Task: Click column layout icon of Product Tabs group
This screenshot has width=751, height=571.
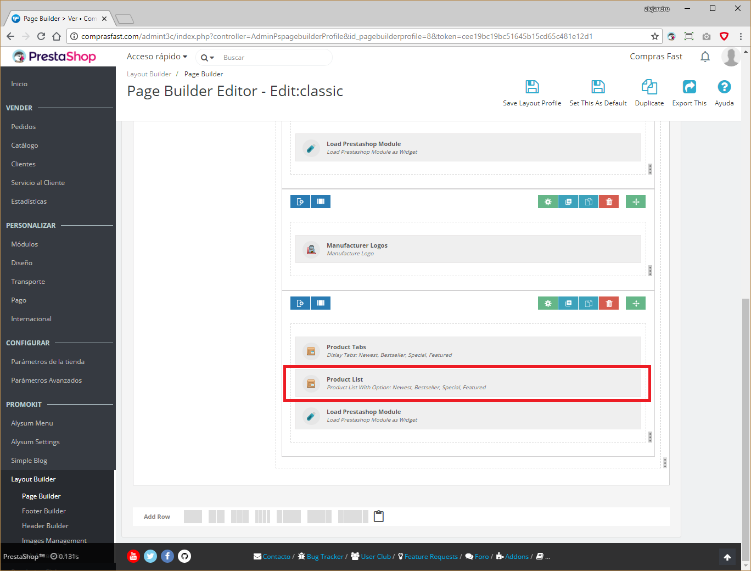Action: [x=321, y=303]
